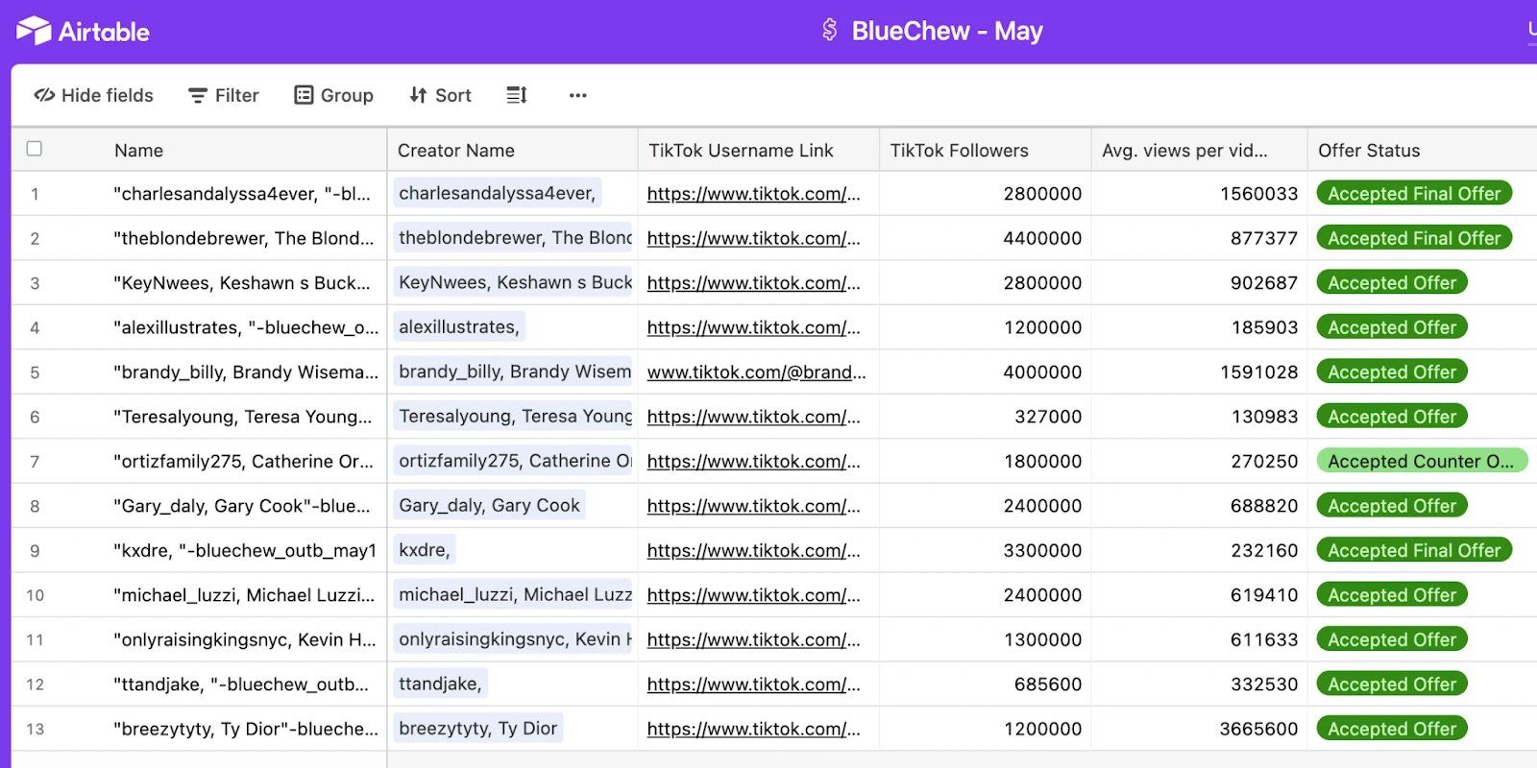
Task: Open Hide fields menu
Action: (x=94, y=95)
